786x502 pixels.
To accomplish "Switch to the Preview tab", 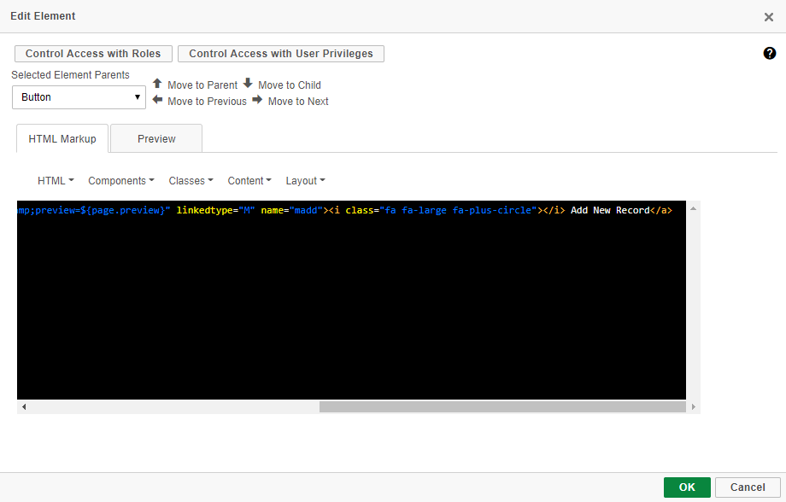I will (156, 138).
